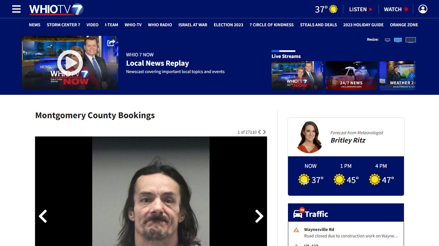Select the largest resize player icon
The image size is (439, 246).
point(411,40)
